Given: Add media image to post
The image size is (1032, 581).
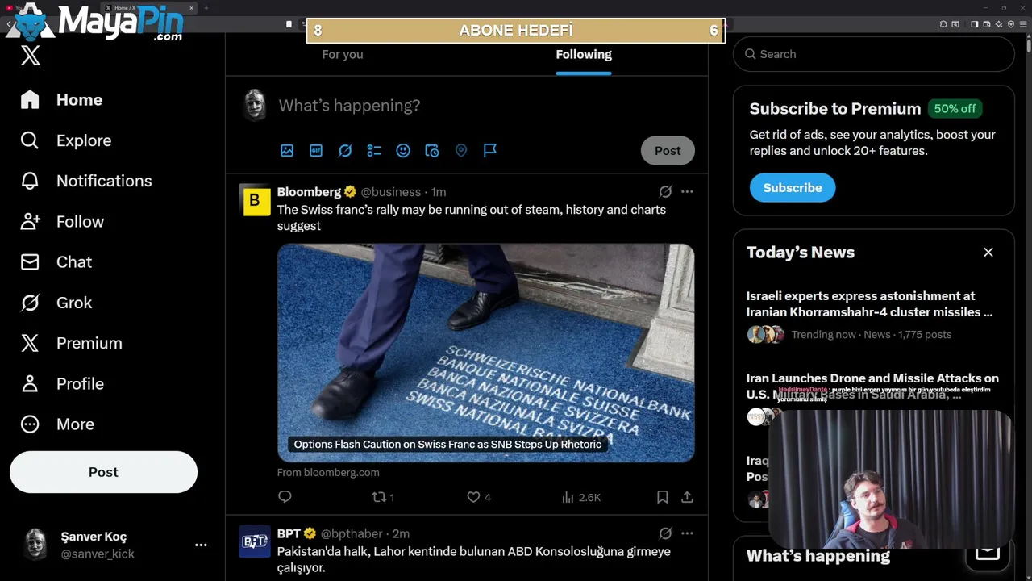Looking at the screenshot, I should coord(287,150).
